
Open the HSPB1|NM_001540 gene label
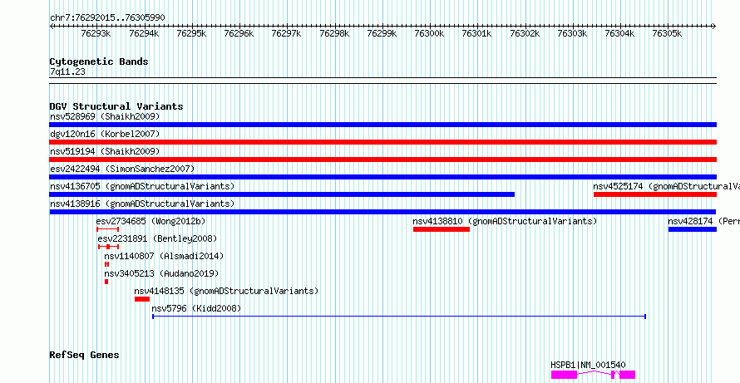pos(588,365)
